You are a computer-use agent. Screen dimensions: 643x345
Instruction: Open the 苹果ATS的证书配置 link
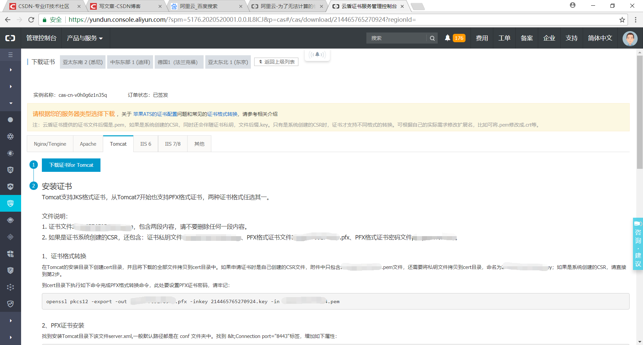(155, 114)
